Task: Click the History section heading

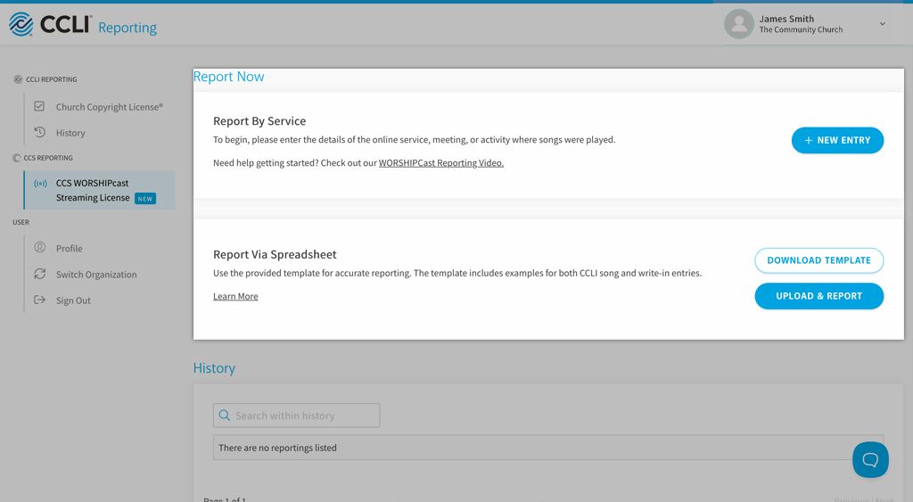Action: pos(214,368)
